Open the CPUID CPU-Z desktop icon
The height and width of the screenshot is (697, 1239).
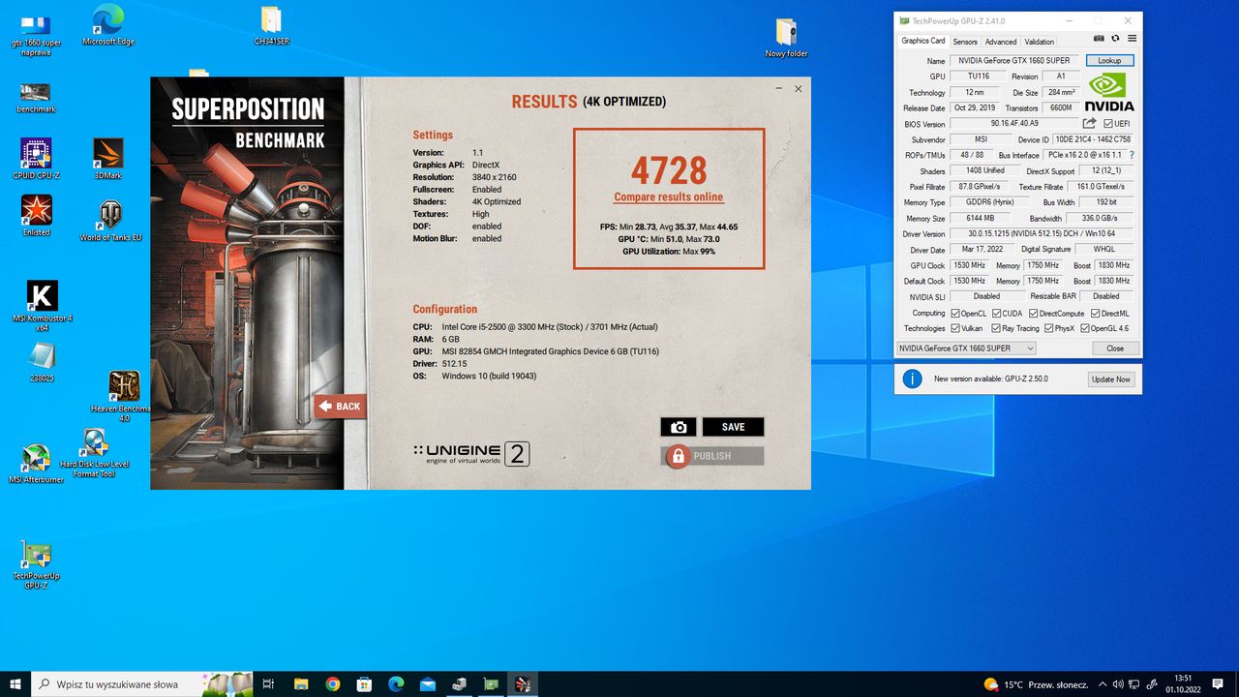point(36,159)
